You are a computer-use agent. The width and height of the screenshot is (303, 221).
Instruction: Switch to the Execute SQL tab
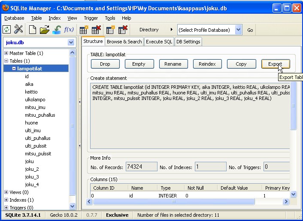tap(159, 42)
